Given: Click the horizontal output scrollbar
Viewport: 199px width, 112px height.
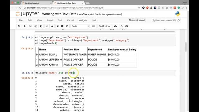Looking at the screenshot, I should pyautogui.click(x=105, y=32).
